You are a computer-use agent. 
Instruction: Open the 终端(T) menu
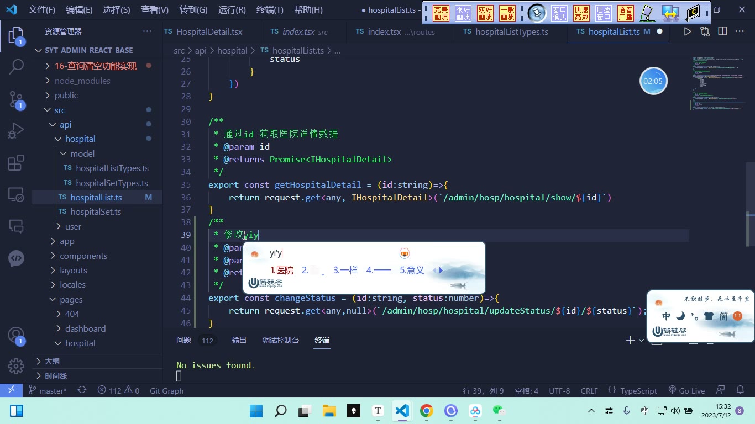tap(270, 9)
